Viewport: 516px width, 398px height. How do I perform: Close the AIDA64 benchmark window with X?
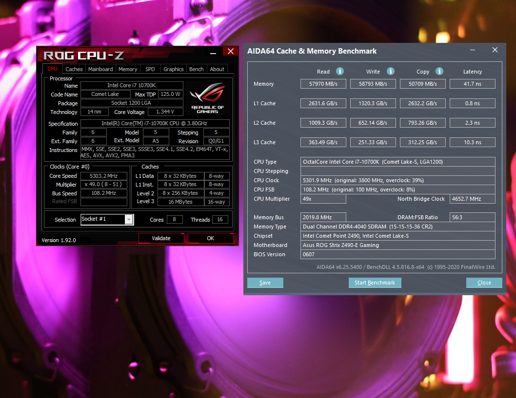pyautogui.click(x=495, y=50)
